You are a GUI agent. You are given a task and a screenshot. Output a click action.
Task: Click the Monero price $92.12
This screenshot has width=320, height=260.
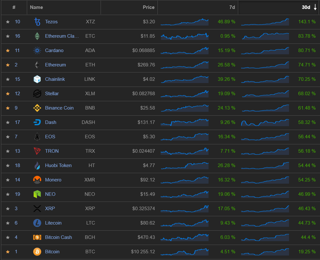coord(147,180)
